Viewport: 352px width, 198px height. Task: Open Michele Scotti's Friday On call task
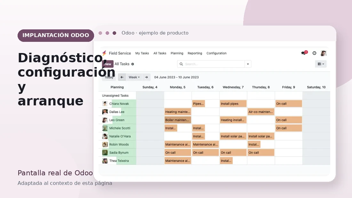(289, 128)
